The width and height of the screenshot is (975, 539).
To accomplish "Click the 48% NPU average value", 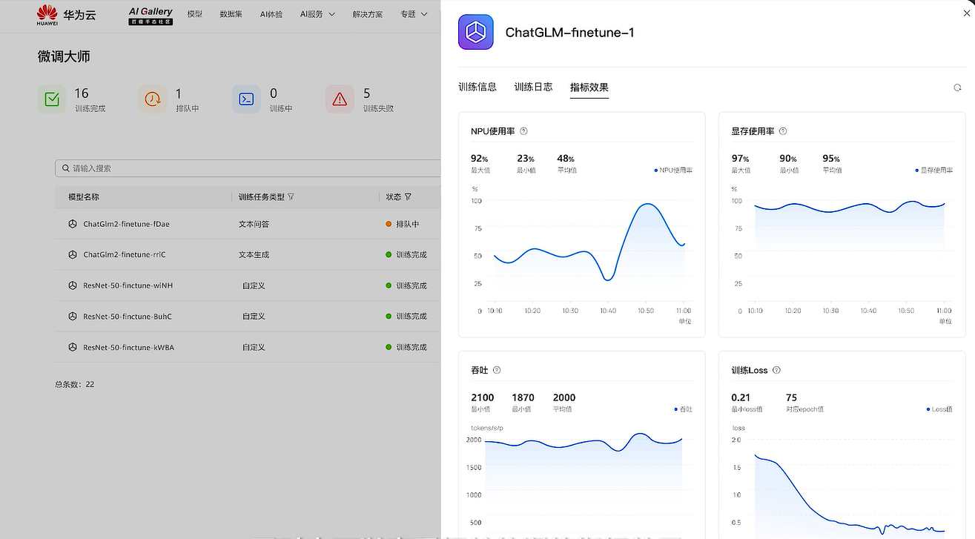I will click(565, 159).
